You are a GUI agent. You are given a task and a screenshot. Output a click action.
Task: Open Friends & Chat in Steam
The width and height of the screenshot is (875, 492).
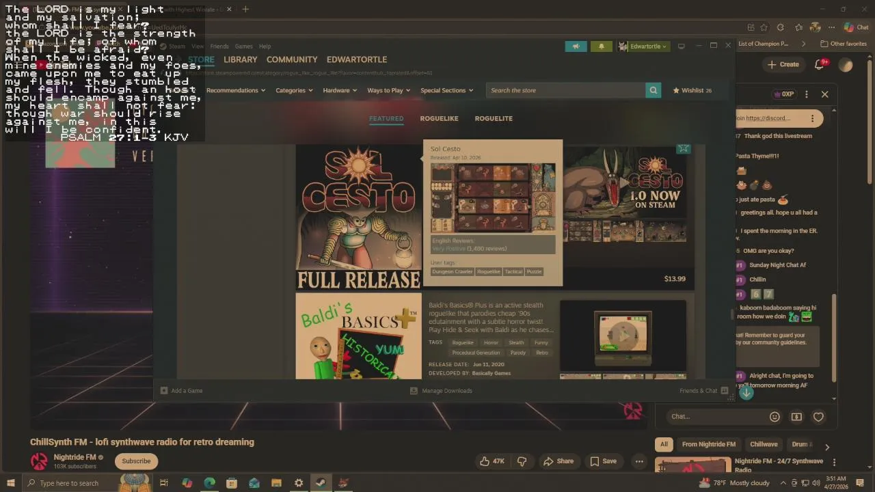[703, 391]
